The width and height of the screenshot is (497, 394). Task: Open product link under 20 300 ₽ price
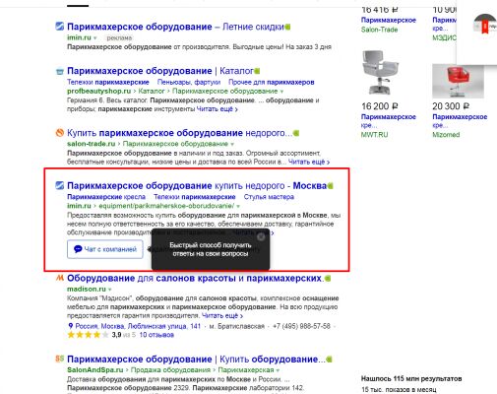[460, 121]
